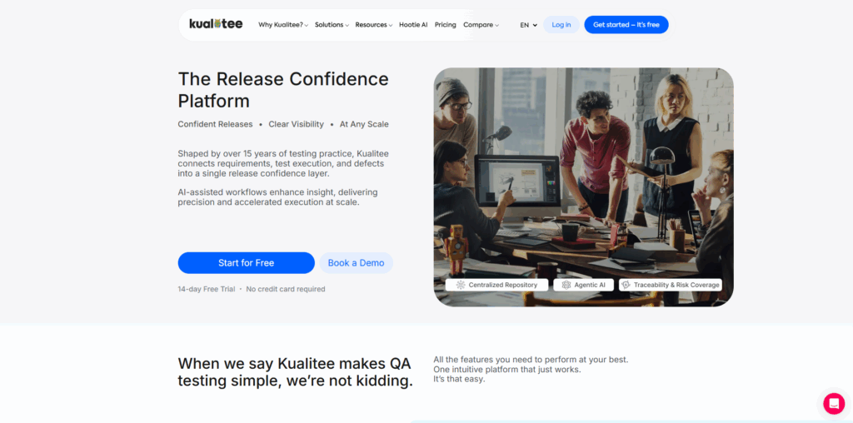
Task: Click the text No credit card required
Action: coord(286,289)
